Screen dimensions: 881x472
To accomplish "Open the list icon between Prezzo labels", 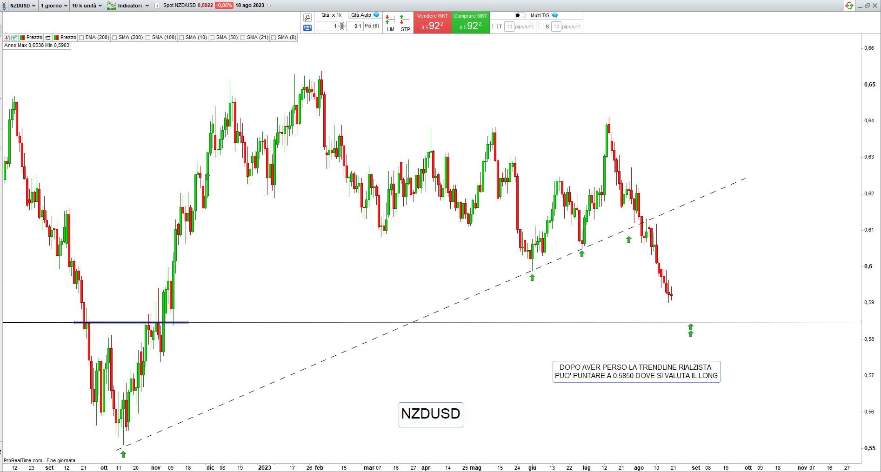I will 48,38.
